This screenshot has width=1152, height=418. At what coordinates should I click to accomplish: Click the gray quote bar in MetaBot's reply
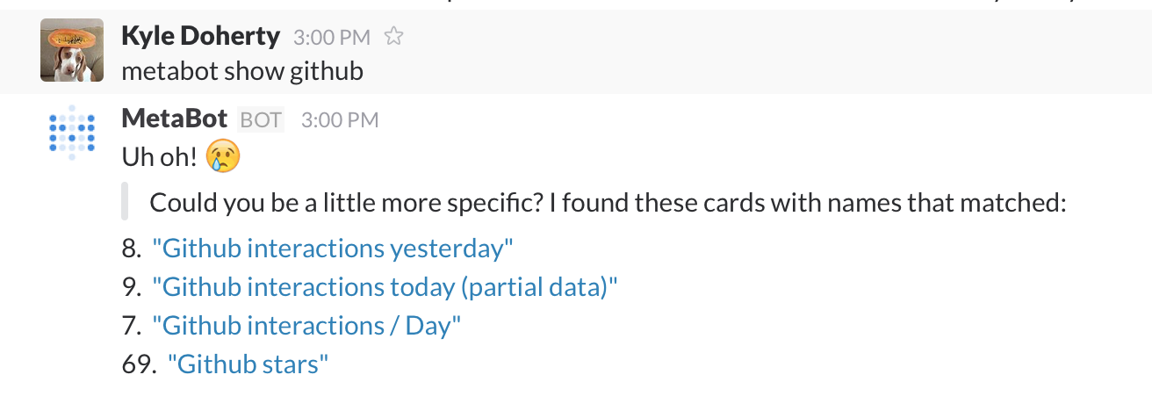tap(126, 201)
